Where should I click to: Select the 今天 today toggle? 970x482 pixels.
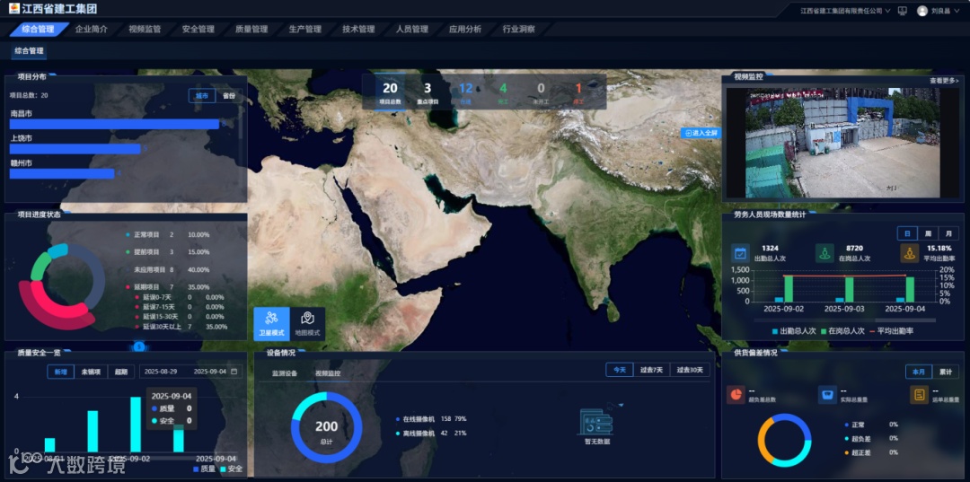click(619, 370)
